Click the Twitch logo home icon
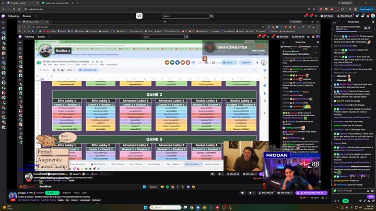The height and width of the screenshot is (211, 376). click(3, 16)
